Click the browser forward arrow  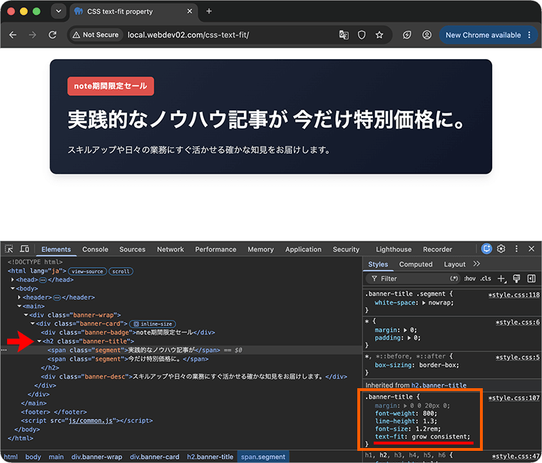tap(33, 35)
